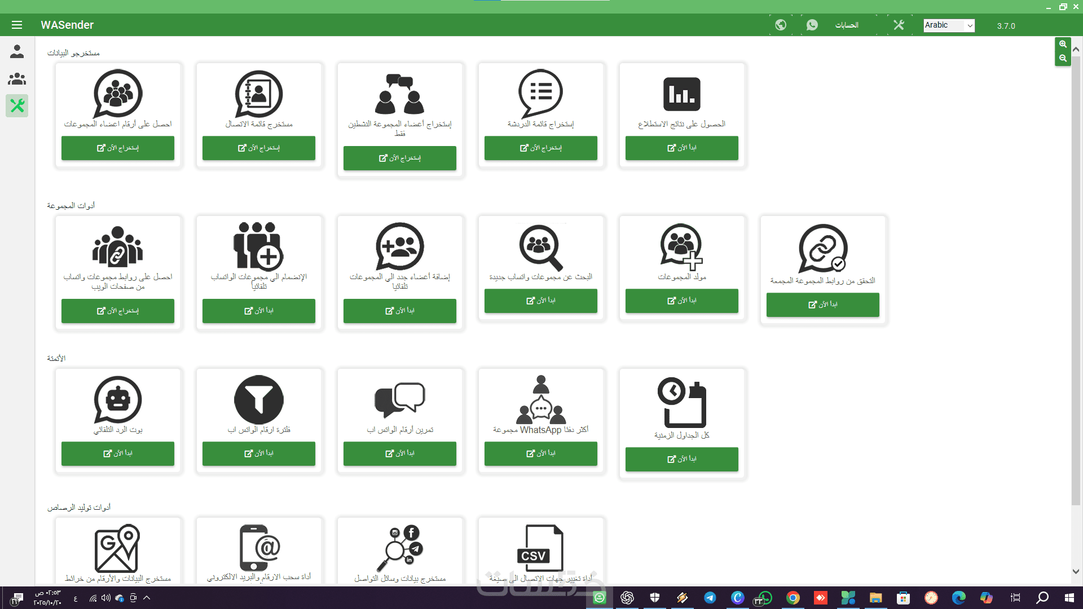Image resolution: width=1083 pixels, height=609 pixels.
Task: Open the Arabic language dropdown
Action: coord(949,25)
